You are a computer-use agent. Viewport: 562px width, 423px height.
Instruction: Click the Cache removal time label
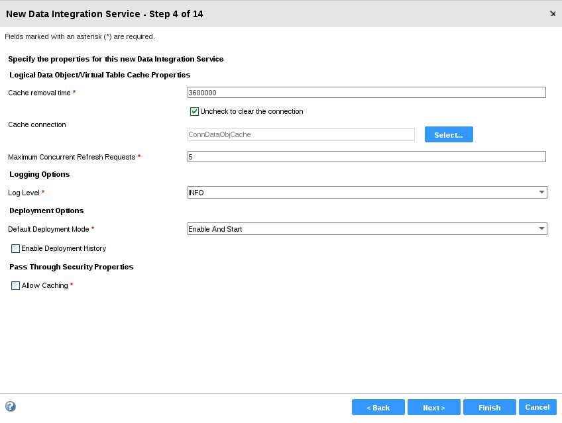39,93
